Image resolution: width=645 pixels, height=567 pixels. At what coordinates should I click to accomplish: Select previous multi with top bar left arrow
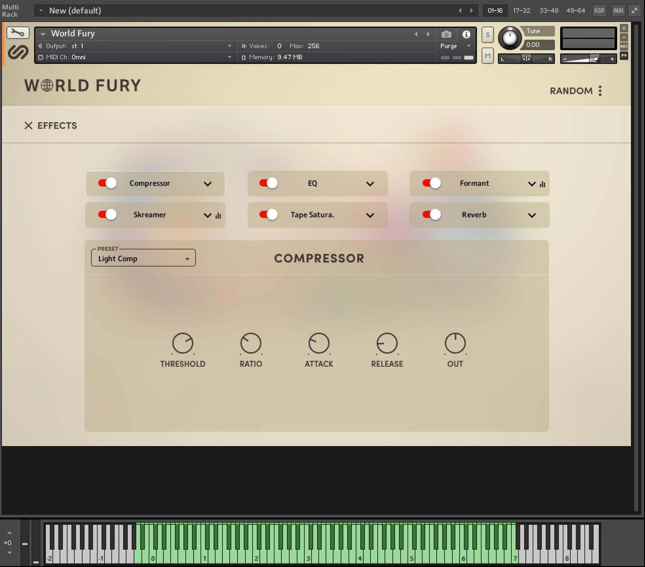click(460, 10)
